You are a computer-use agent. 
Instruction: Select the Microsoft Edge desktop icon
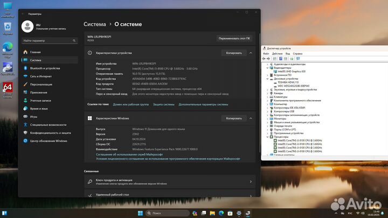coord(8,50)
